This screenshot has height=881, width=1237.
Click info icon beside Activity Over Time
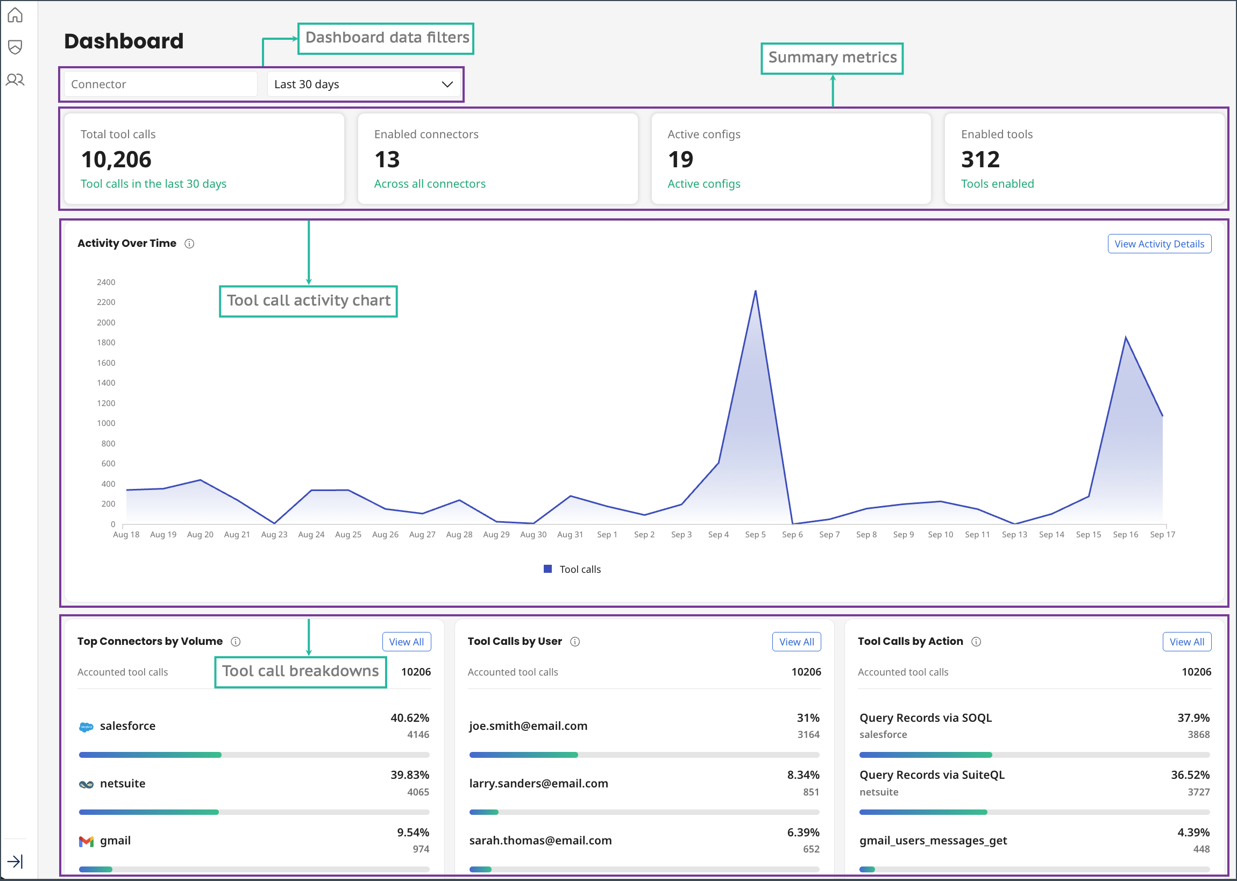[189, 244]
